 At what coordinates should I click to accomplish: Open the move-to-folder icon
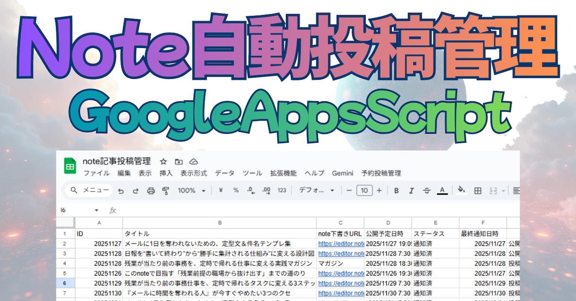[178, 162]
